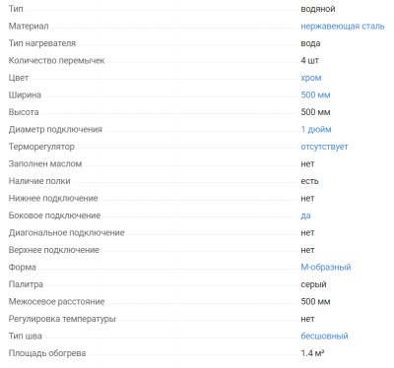Click the Тип нагревателя label
Image resolution: width=394 pixels, height=368 pixels.
pyautogui.click(x=42, y=43)
